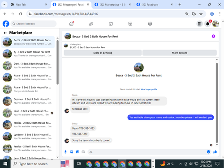224x168 pixels.
Task: Open the account profile picture menu
Action: tap(215, 24)
